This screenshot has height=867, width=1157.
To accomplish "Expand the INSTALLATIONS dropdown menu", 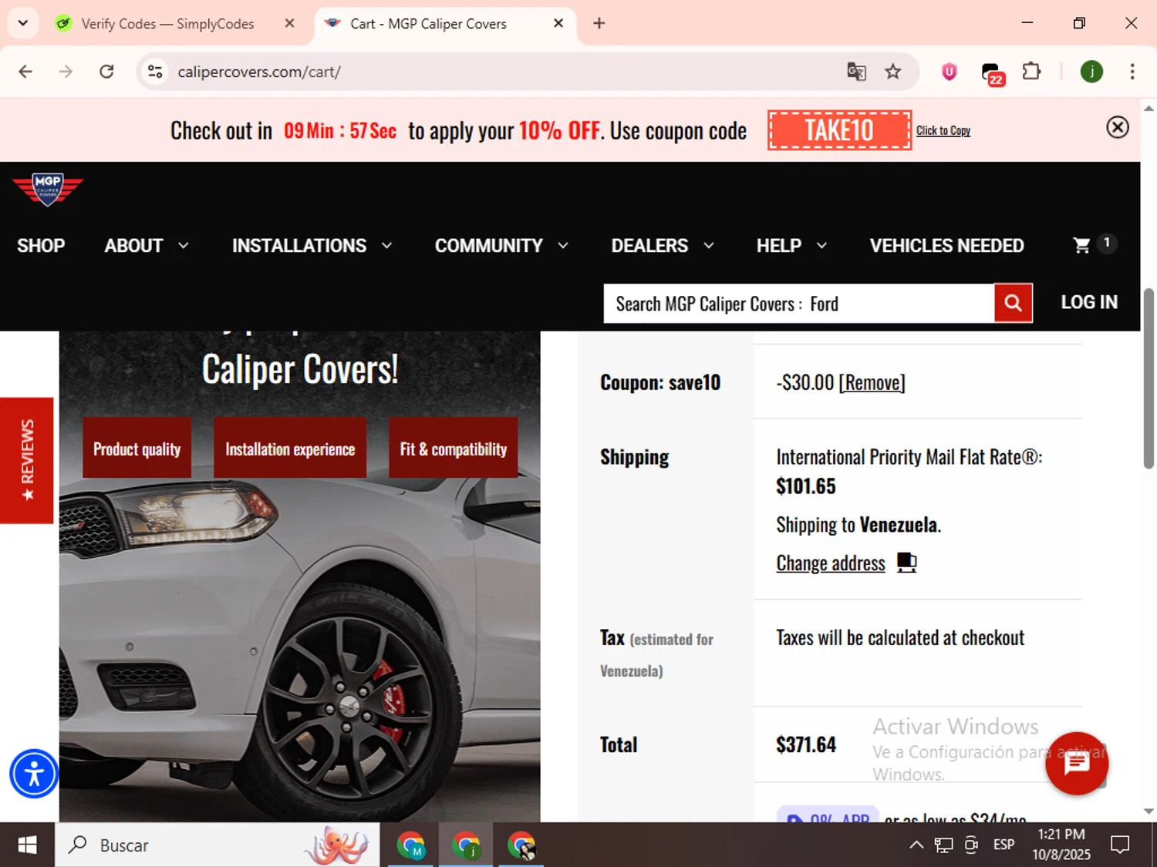I will [x=312, y=246].
